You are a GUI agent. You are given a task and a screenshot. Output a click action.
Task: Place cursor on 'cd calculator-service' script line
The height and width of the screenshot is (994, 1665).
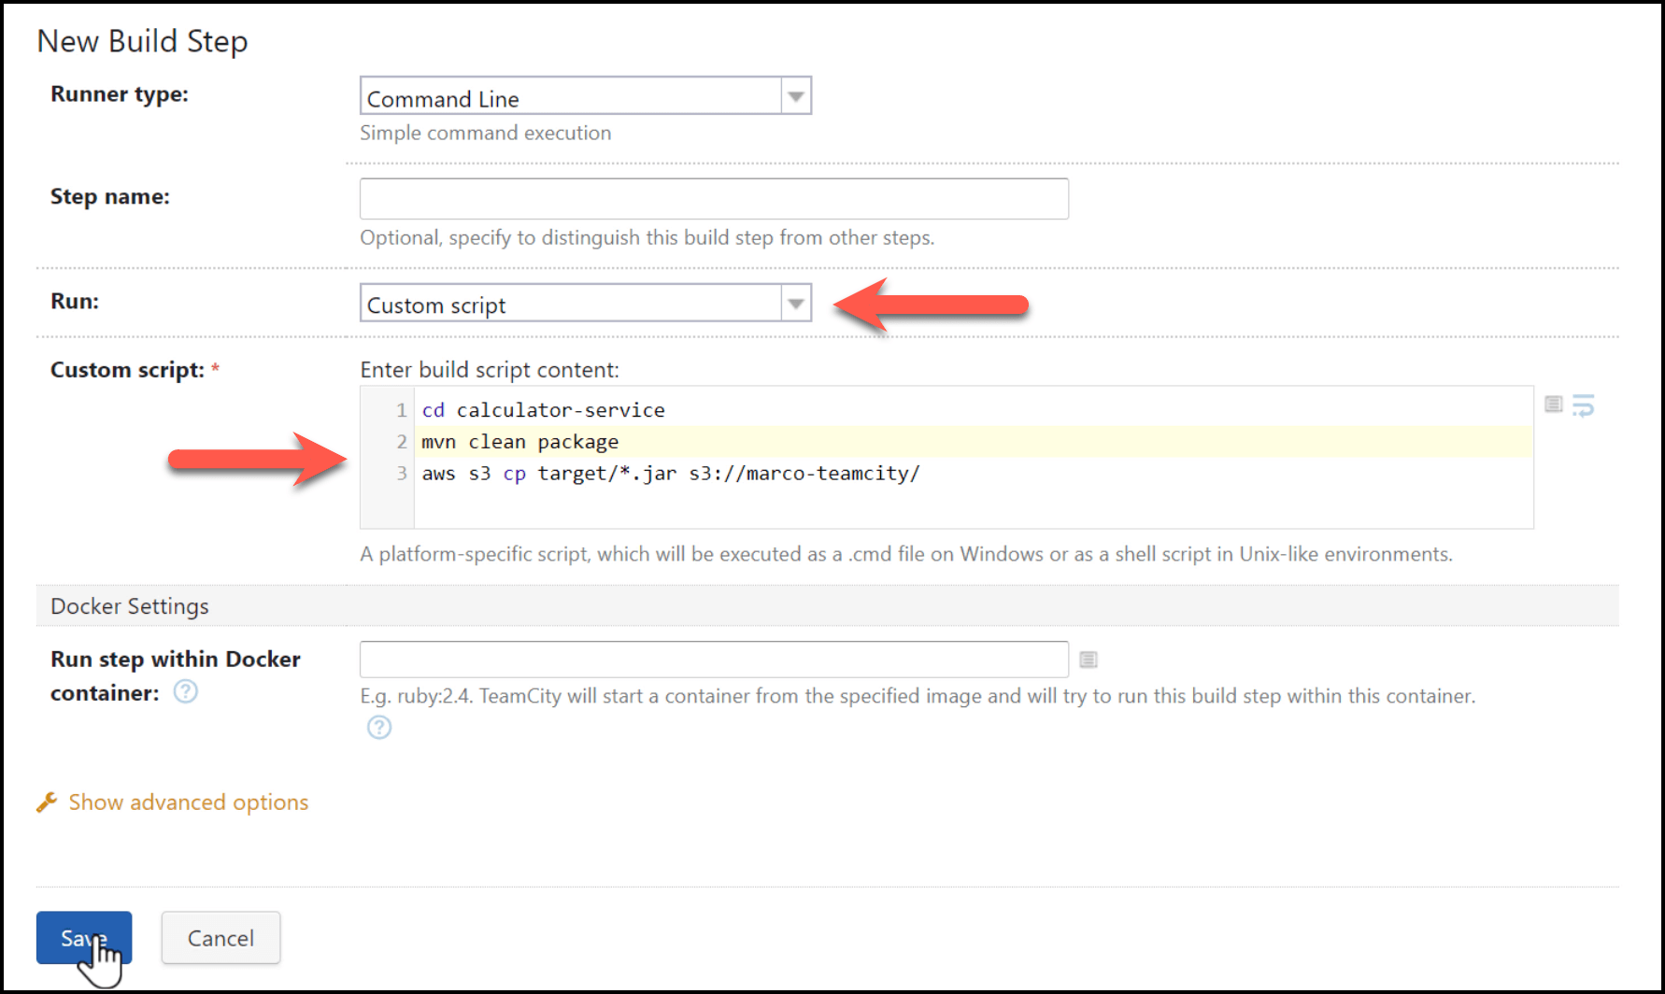543,410
